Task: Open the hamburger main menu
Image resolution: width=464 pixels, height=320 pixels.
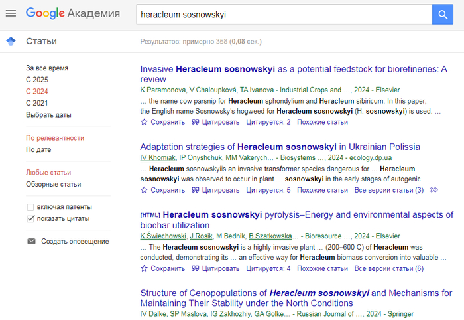Action: click(11, 14)
